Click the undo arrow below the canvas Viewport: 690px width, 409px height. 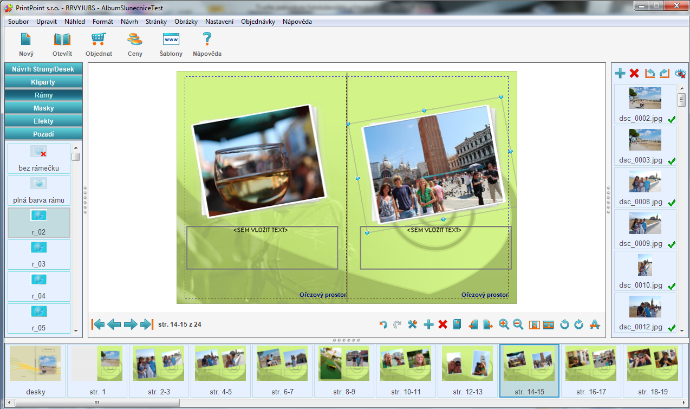click(383, 324)
